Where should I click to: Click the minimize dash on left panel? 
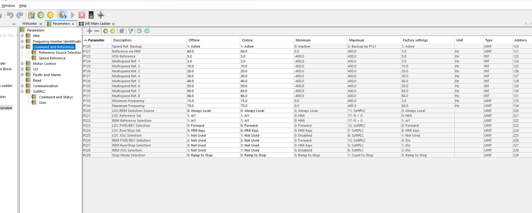(13, 24)
